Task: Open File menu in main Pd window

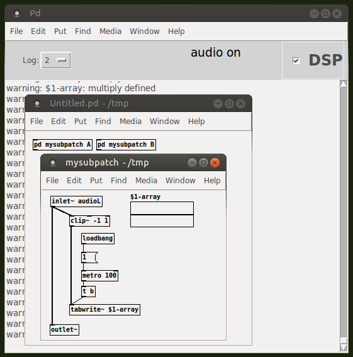Action: tap(16, 31)
